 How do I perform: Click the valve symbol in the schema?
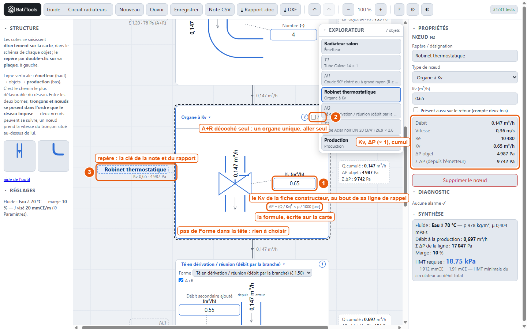coord(235,184)
